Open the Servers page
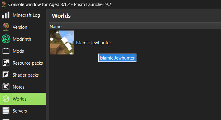This screenshot has width=221, height=120. 23,111
